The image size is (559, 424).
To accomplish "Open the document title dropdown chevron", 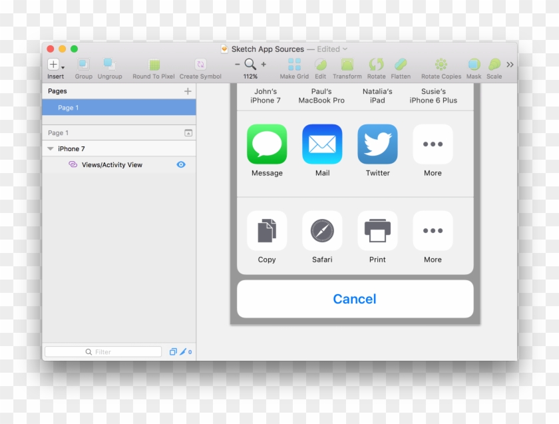I will [x=345, y=49].
